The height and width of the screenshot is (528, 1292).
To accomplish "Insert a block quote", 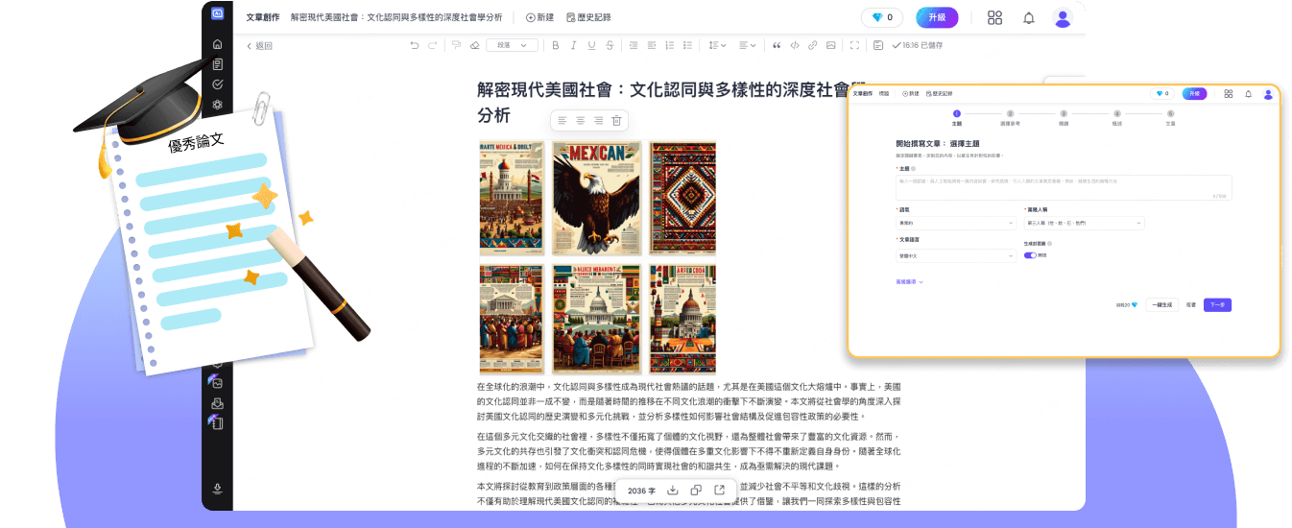I will coord(777,45).
